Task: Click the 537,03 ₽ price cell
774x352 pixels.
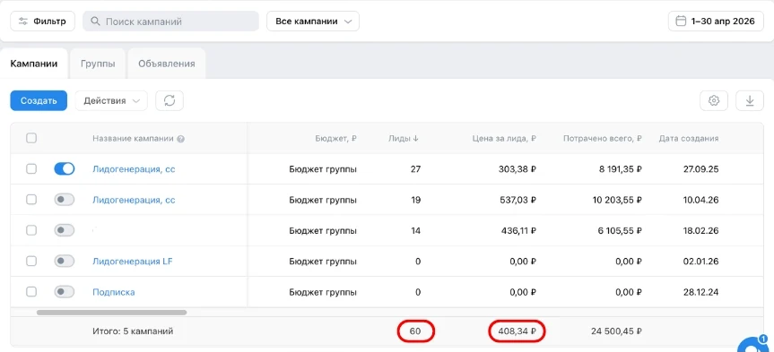Action: [517, 200]
